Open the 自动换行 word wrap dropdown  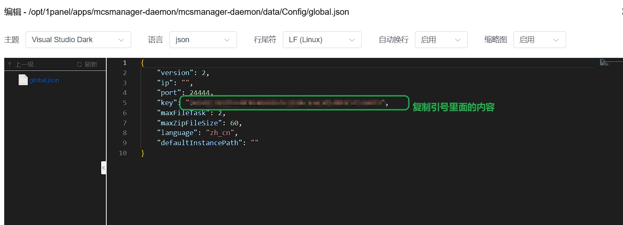[x=441, y=40]
